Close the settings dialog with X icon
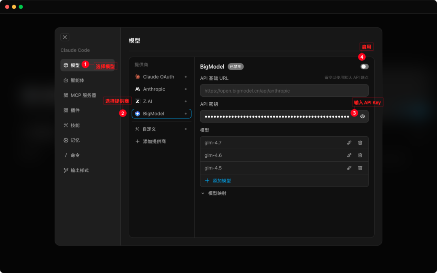The width and height of the screenshot is (437, 273). pos(65,37)
